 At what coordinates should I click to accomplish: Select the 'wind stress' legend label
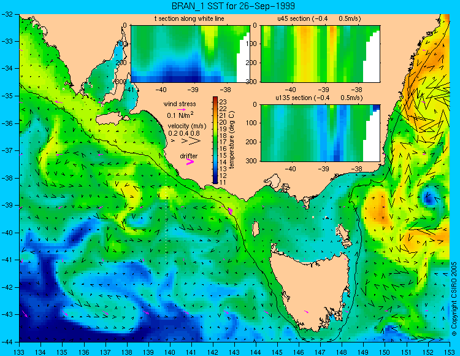click(180, 104)
